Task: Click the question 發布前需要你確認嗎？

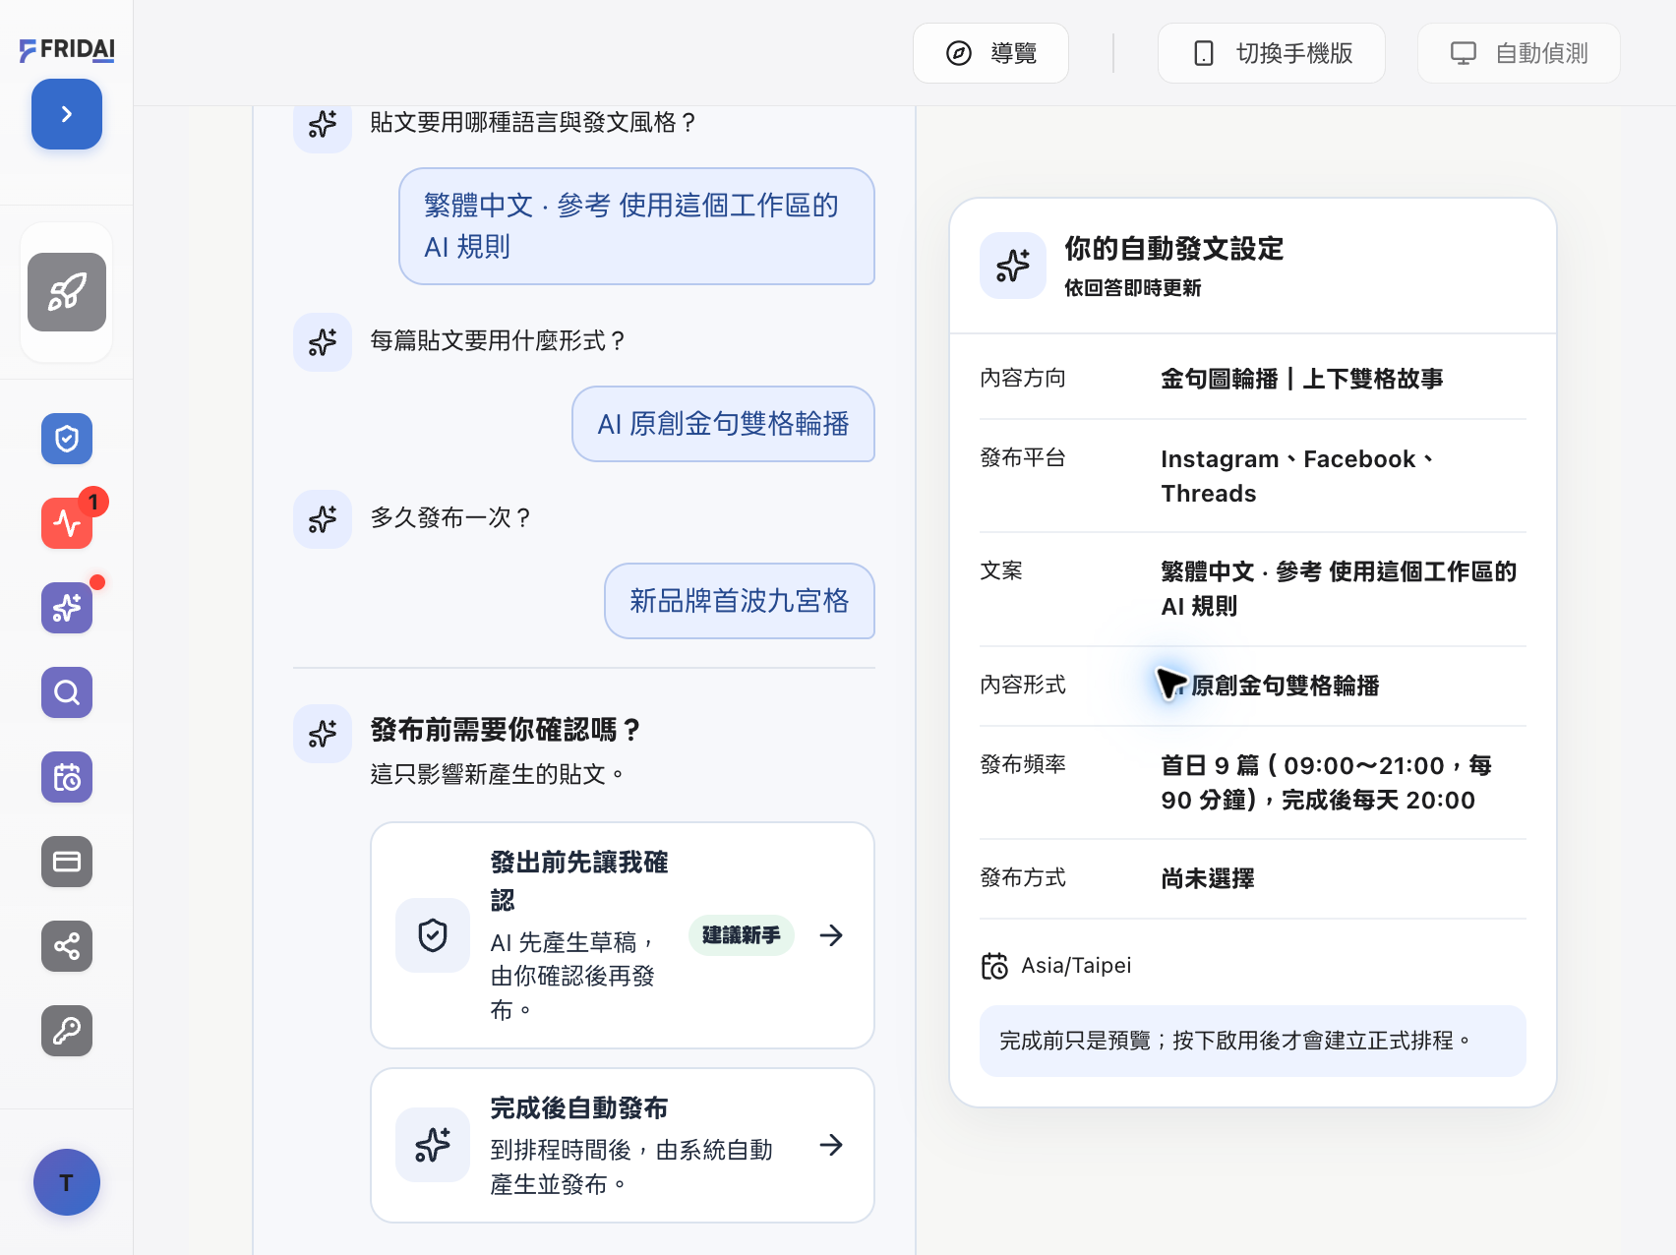Action: click(x=508, y=730)
